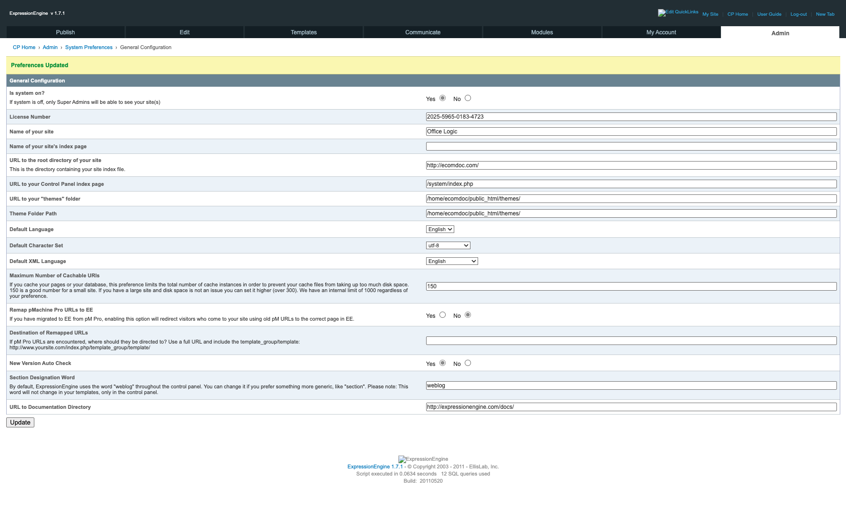Viewport: 846px width, 527px height.
Task: Open the Communicate section
Action: 423,32
